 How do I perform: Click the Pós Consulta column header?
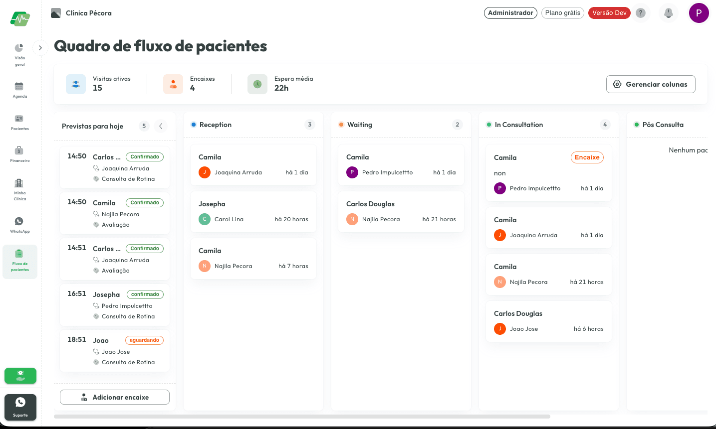[667, 125]
